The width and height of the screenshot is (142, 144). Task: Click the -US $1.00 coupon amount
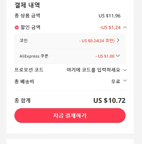click(x=105, y=56)
